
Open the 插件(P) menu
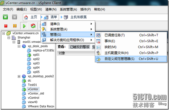coord(85,10)
